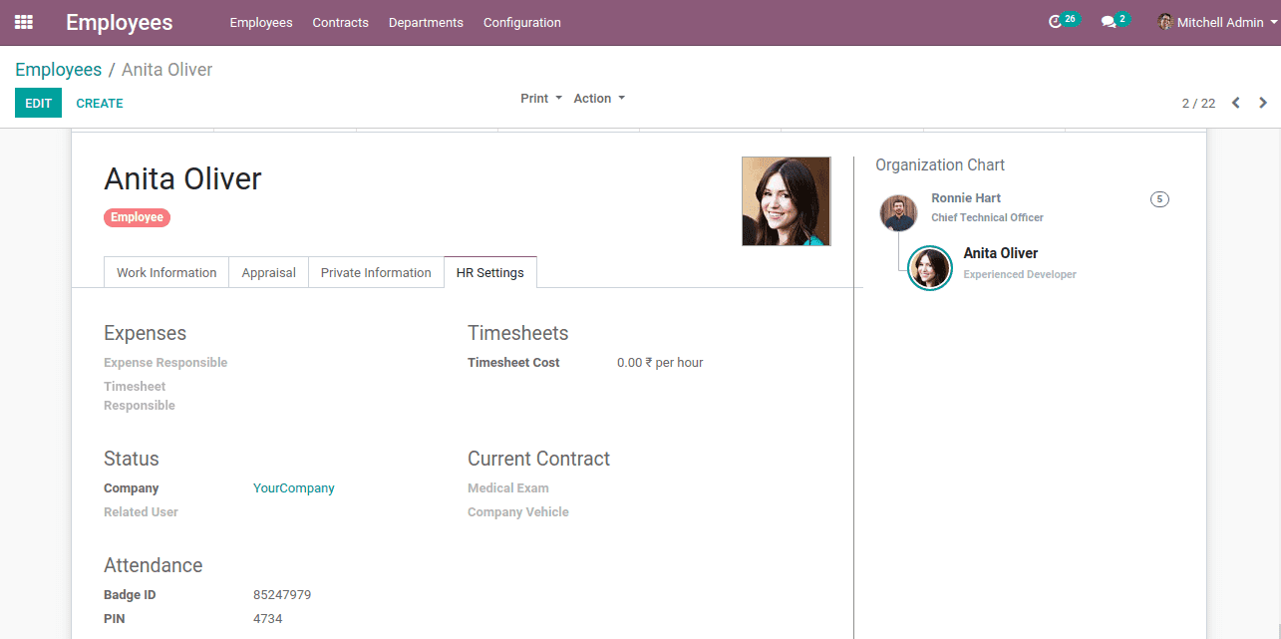Go to next employee record arrow

click(x=1263, y=103)
